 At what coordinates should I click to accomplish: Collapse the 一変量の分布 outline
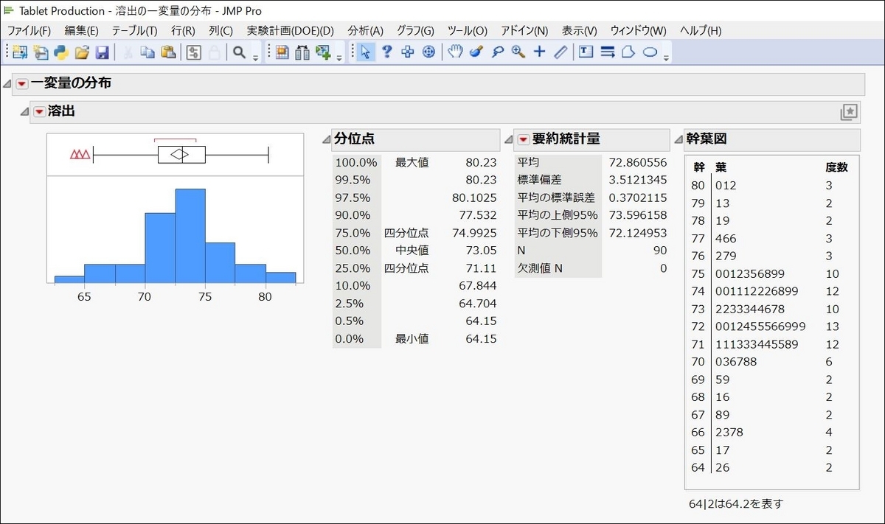pyautogui.click(x=7, y=84)
